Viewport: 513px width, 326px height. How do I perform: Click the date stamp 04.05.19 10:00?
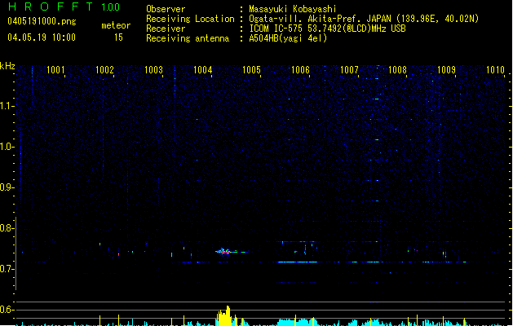click(42, 37)
